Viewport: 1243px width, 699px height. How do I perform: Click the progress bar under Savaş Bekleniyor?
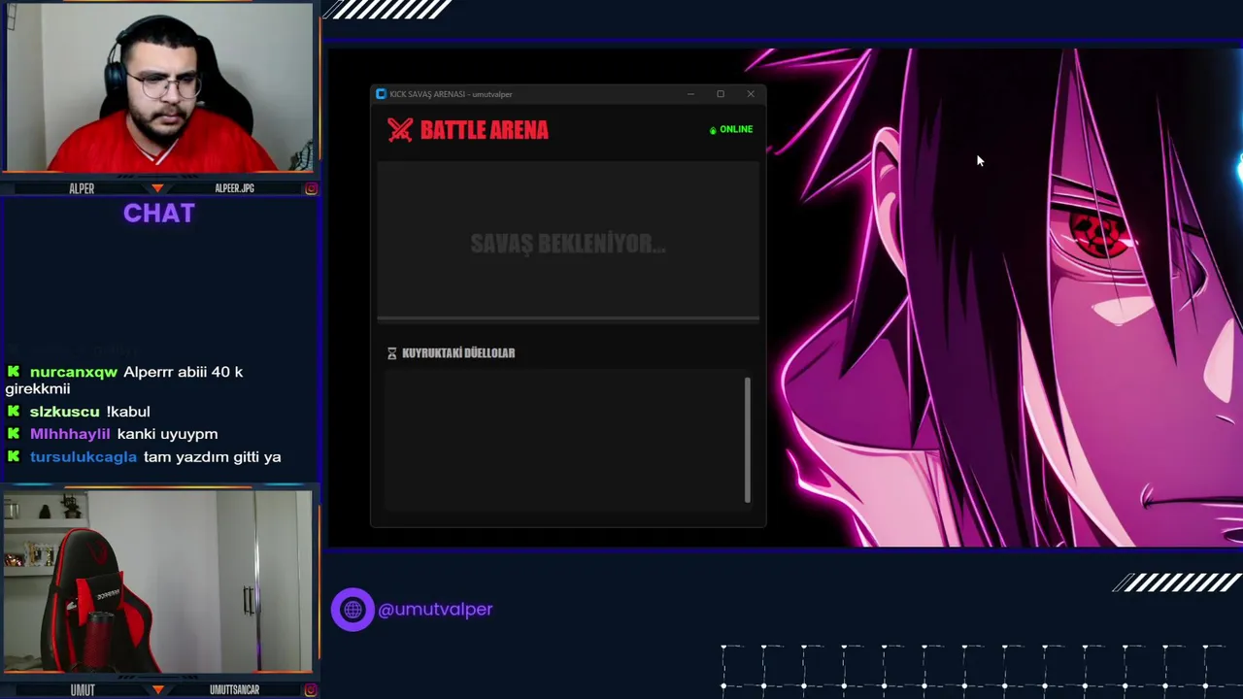568,317
